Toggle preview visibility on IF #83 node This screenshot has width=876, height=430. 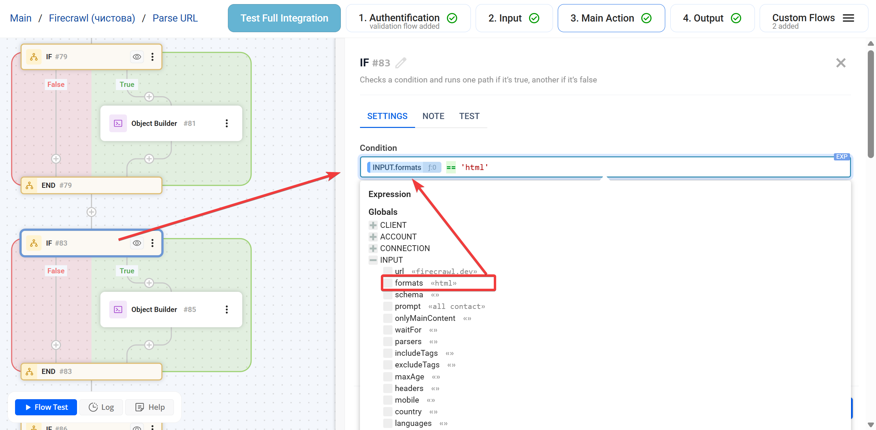pyautogui.click(x=137, y=243)
